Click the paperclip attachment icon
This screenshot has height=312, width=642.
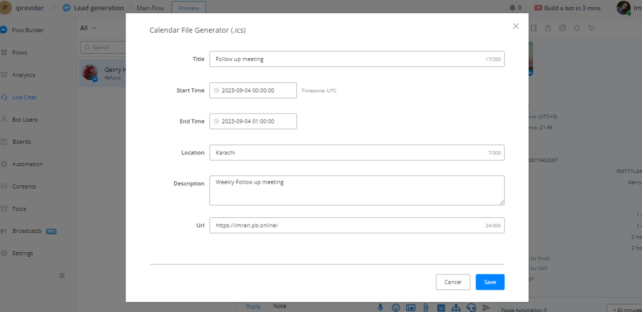point(426,308)
